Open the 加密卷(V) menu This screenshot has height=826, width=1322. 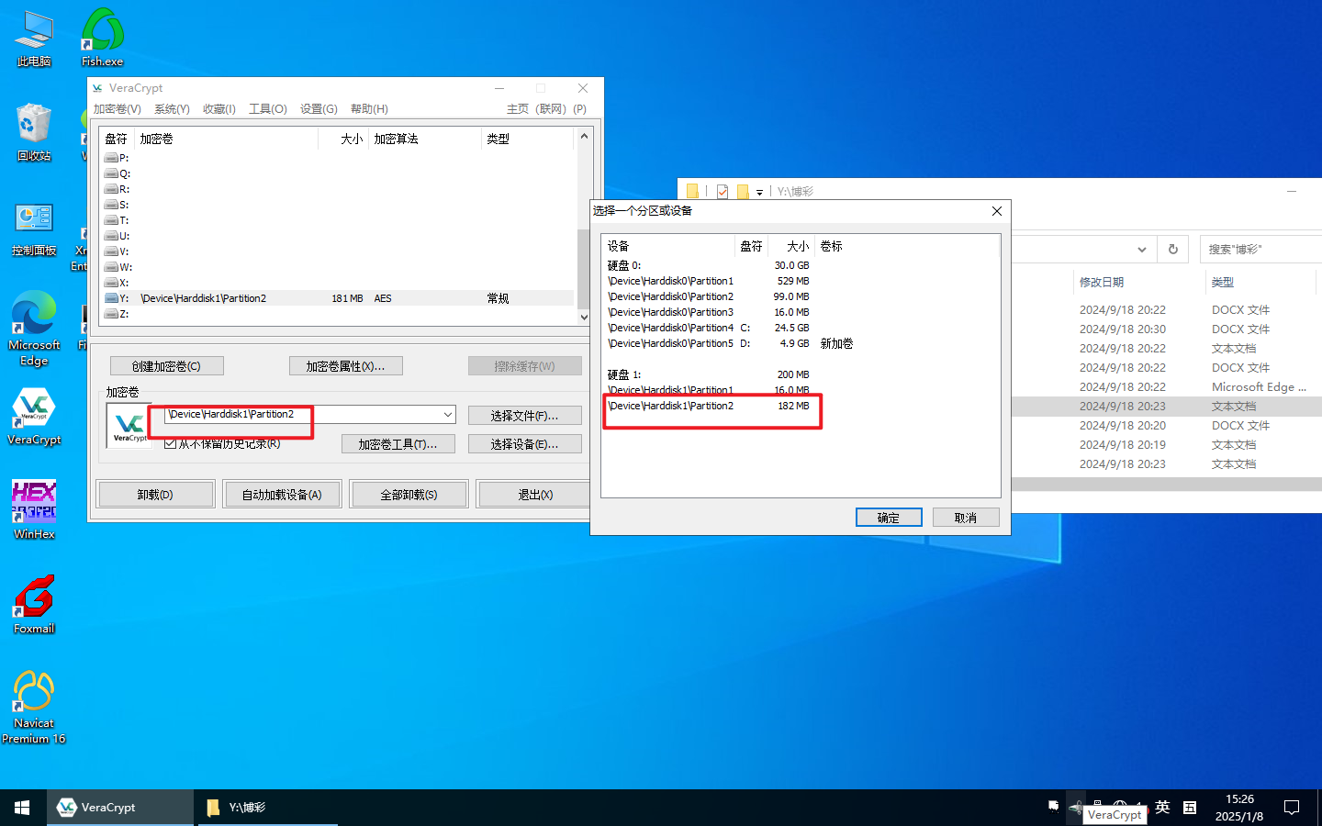tap(118, 109)
